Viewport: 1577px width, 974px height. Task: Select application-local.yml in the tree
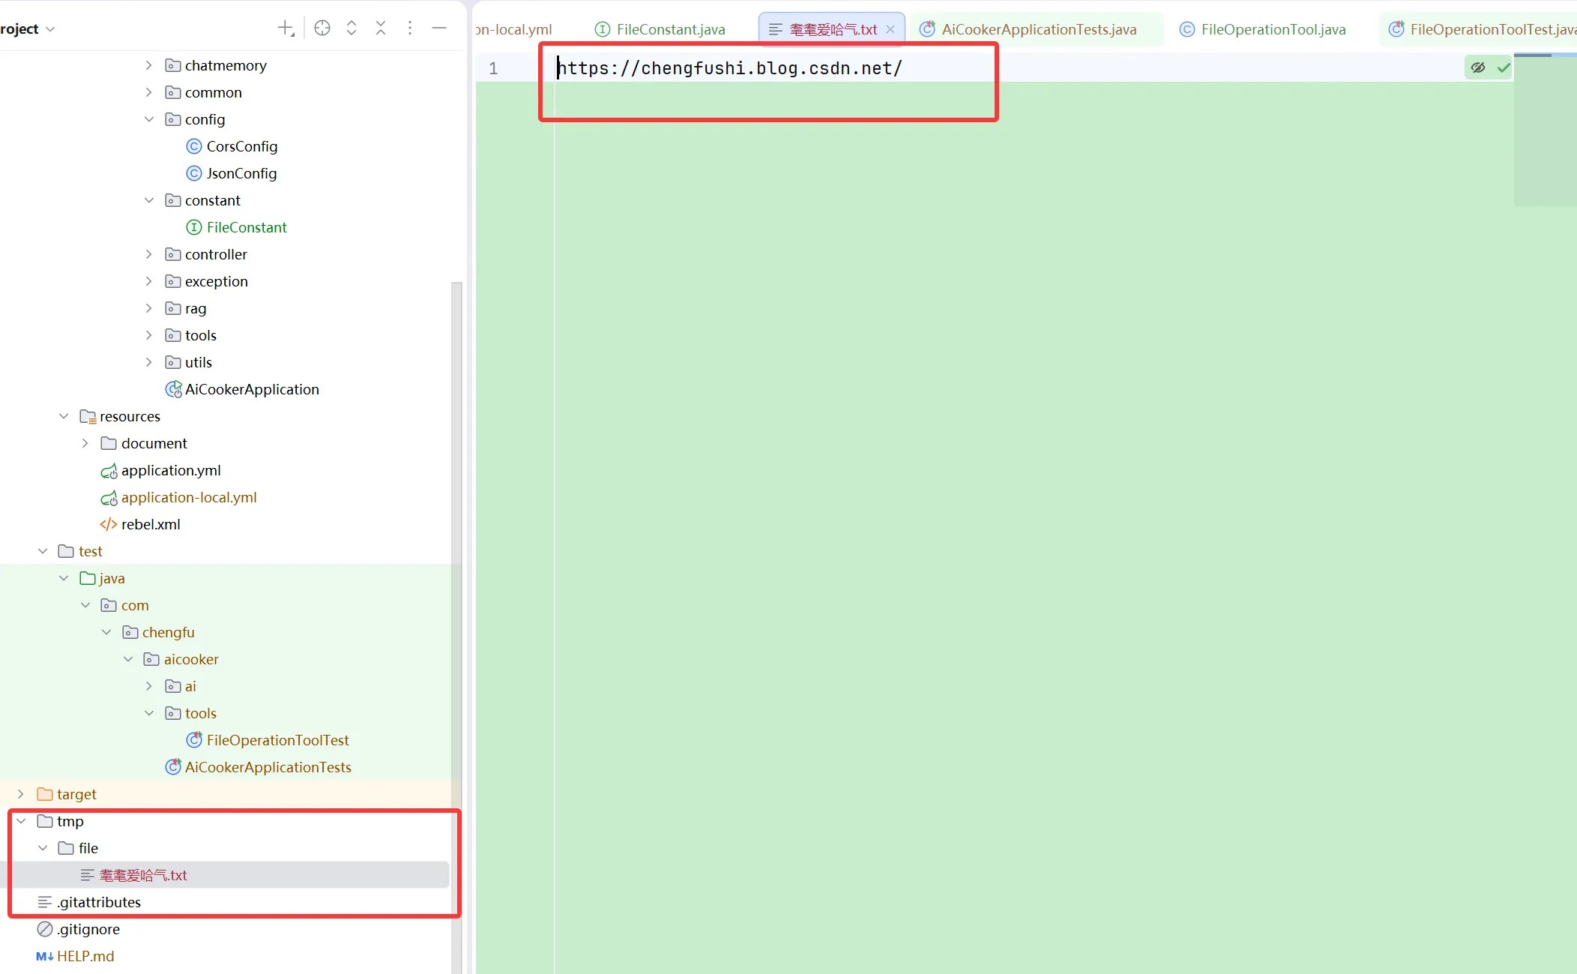189,497
